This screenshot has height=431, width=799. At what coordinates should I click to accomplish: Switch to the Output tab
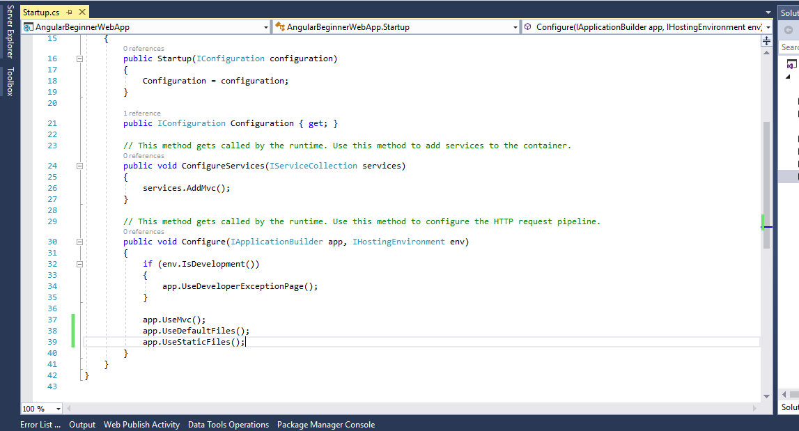82,425
